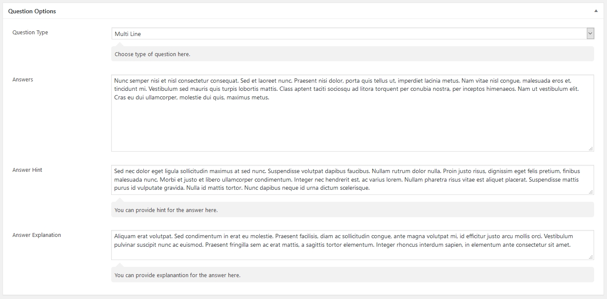Click the Answers field label
607x299 pixels.
(x=23, y=80)
